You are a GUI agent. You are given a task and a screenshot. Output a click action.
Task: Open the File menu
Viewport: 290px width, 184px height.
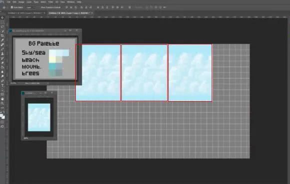click(8, 2)
